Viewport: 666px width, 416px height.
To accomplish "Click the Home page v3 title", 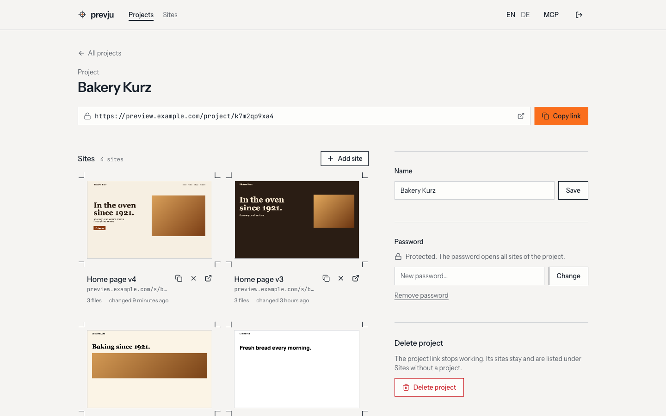I will pyautogui.click(x=259, y=279).
